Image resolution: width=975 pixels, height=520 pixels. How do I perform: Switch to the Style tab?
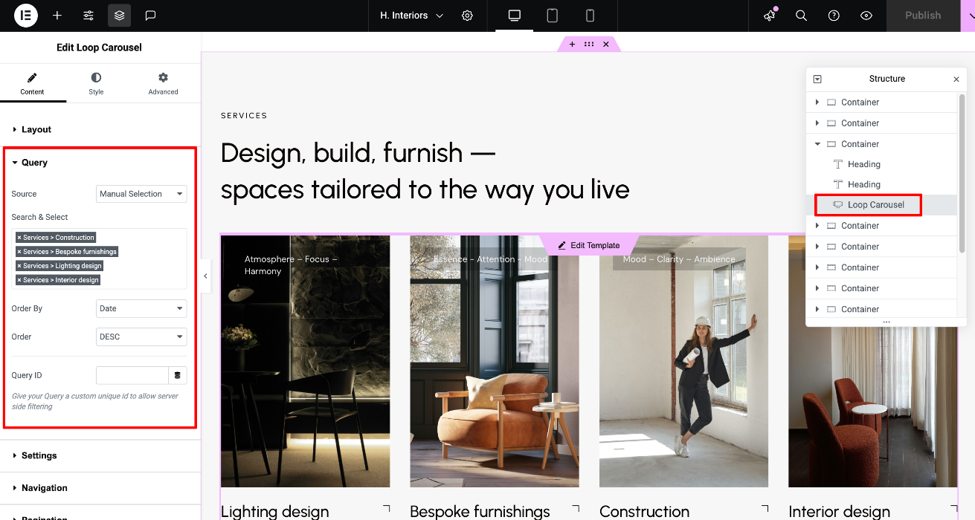96,84
